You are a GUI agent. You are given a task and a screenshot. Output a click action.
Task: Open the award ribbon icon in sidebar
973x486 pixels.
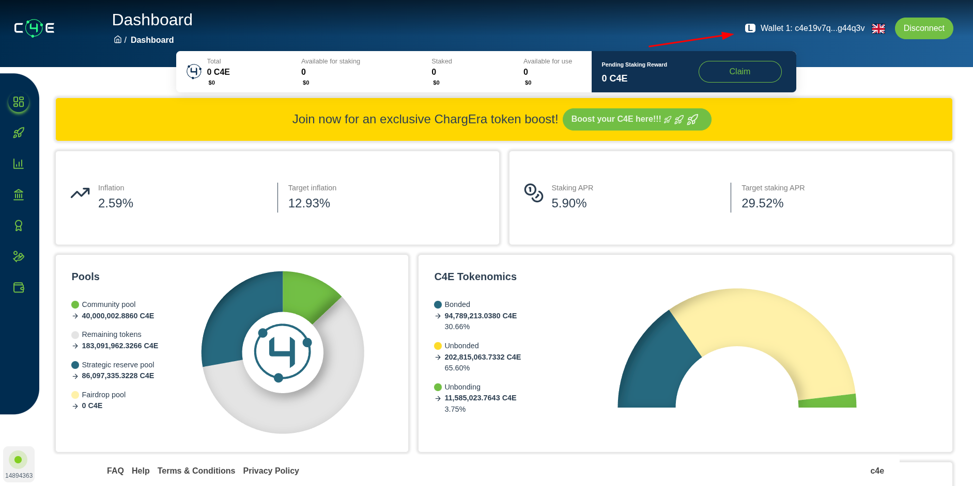click(x=19, y=225)
